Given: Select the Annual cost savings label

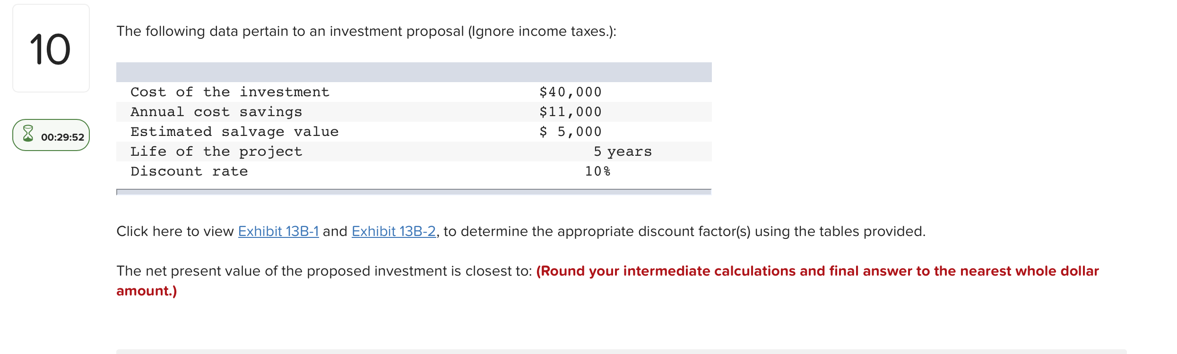Looking at the screenshot, I should pyautogui.click(x=216, y=111).
